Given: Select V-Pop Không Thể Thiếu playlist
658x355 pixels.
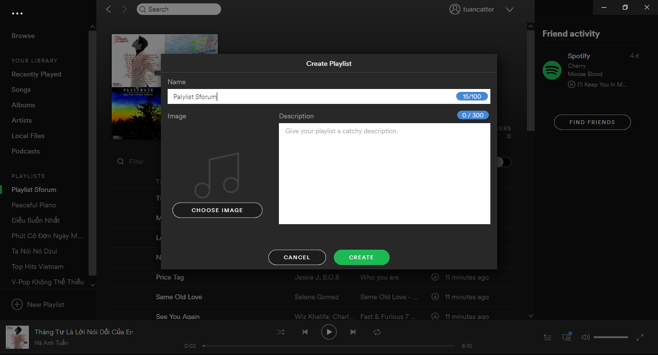Looking at the screenshot, I should (48, 282).
